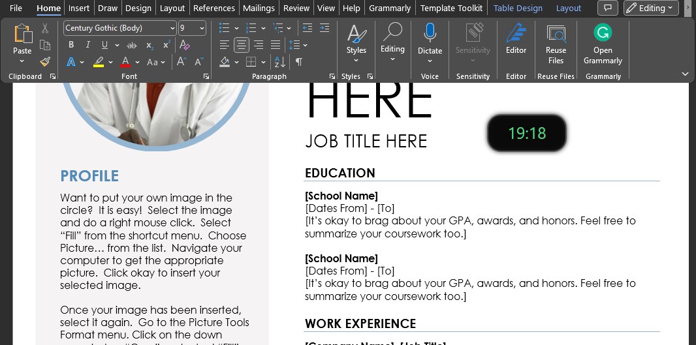Open the Review tab
This screenshot has width=696, height=345.
pos(296,8)
